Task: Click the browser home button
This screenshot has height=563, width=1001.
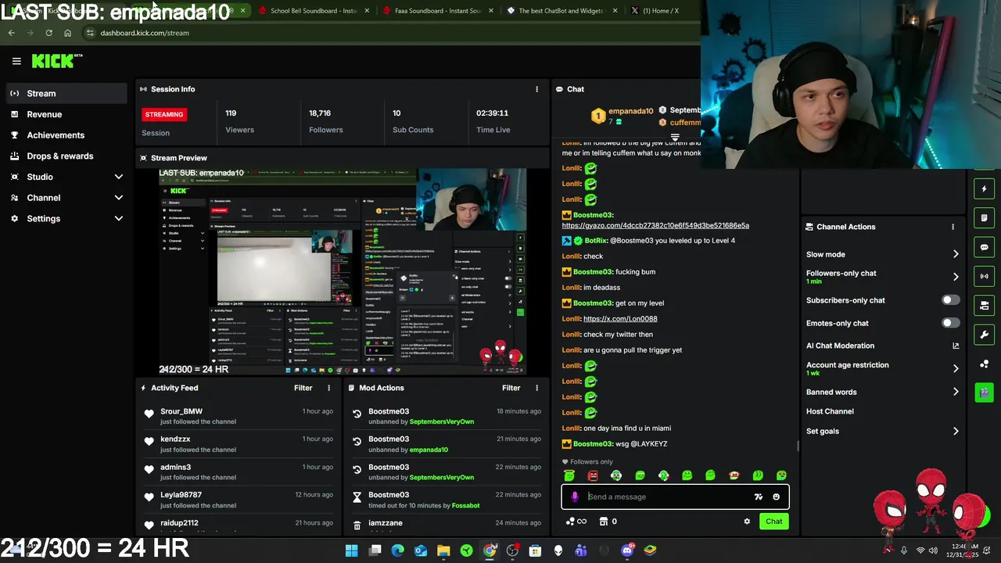Action: [67, 33]
